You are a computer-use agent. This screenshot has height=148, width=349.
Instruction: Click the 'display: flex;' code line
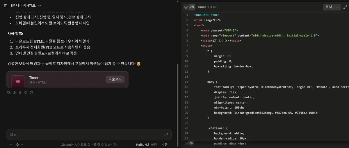point(226,92)
